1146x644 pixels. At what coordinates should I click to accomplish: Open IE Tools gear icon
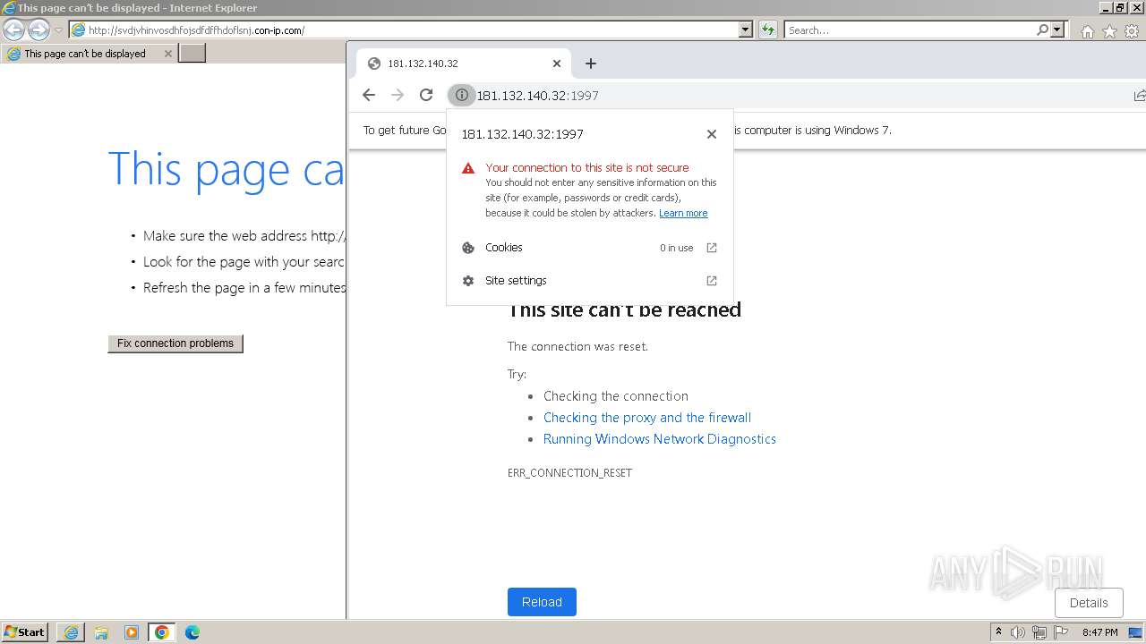coord(1132,31)
